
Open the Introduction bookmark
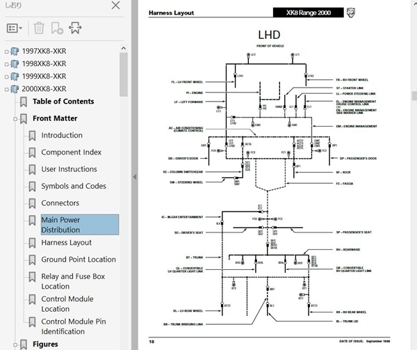tap(62, 135)
